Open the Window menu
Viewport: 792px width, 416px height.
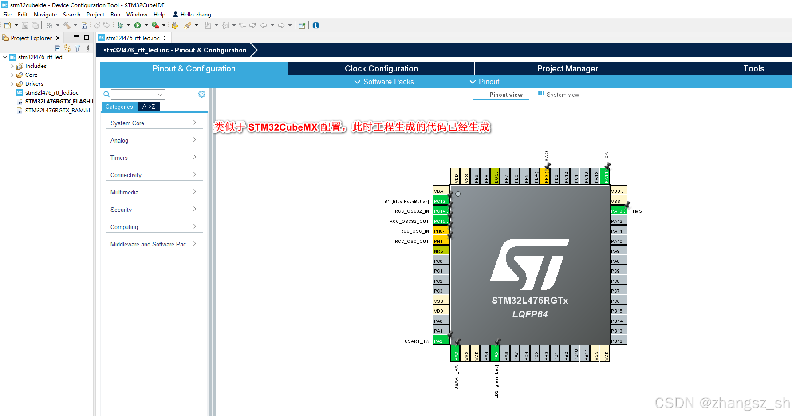[x=137, y=15]
